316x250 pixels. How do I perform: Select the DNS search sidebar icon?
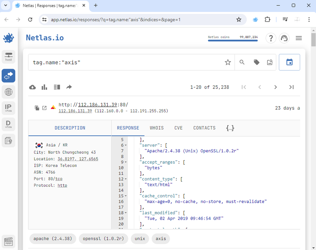(x=9, y=92)
